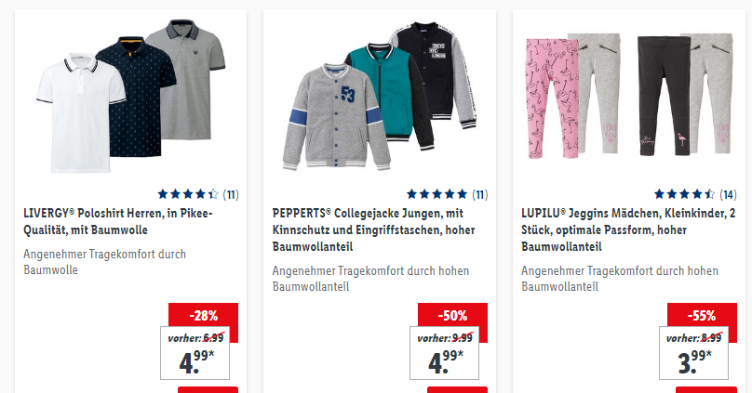752x393 pixels.
Task: Open the LIVERGY Poloshirt Herren title link
Action: pos(118,221)
